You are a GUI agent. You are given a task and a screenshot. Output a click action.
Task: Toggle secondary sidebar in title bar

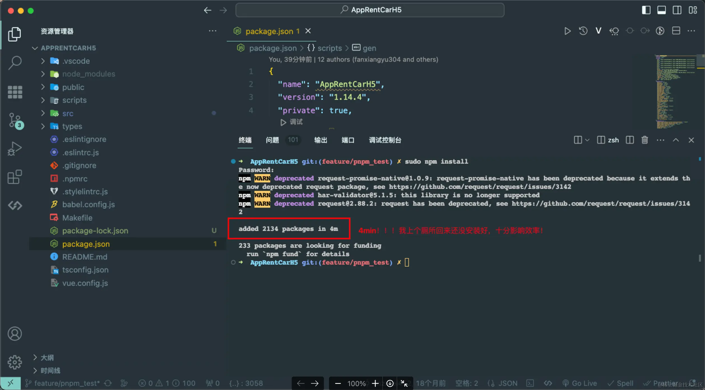click(x=677, y=10)
